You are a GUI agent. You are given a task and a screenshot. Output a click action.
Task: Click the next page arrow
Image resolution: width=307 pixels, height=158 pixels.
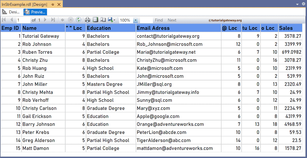45,20
